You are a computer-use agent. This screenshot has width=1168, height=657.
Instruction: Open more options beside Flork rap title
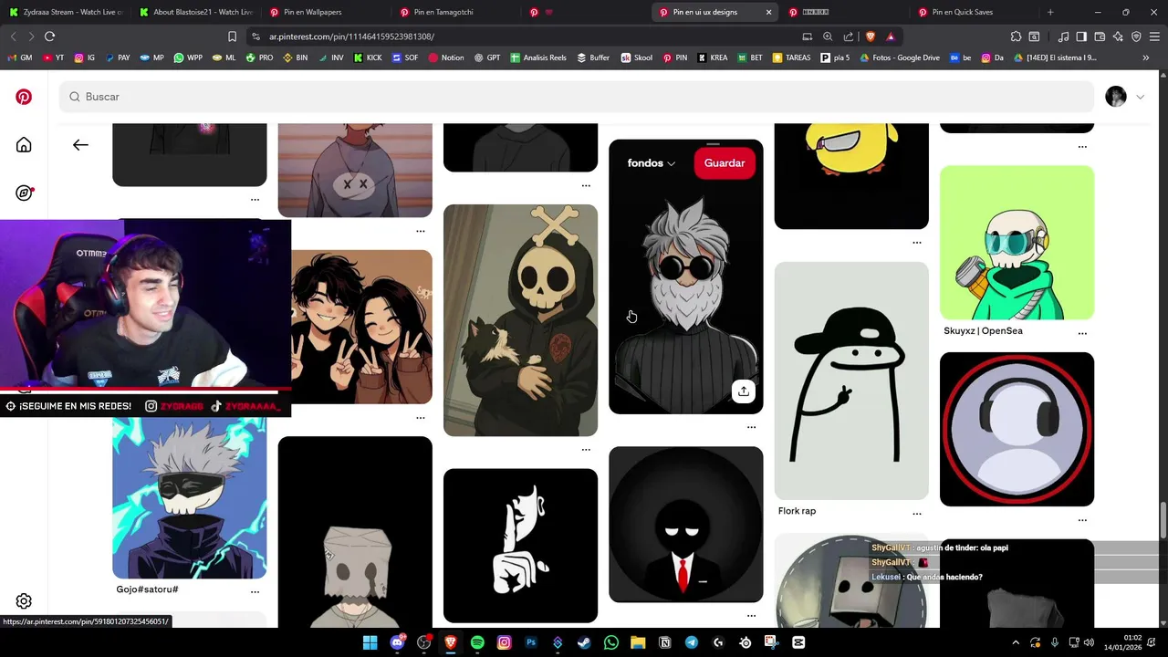click(916, 513)
